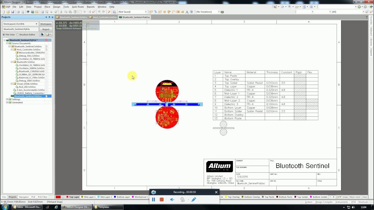Viewport: 374px width, 210px height.
Task: Click the recorder pencil annotation icon
Action: [193, 199]
